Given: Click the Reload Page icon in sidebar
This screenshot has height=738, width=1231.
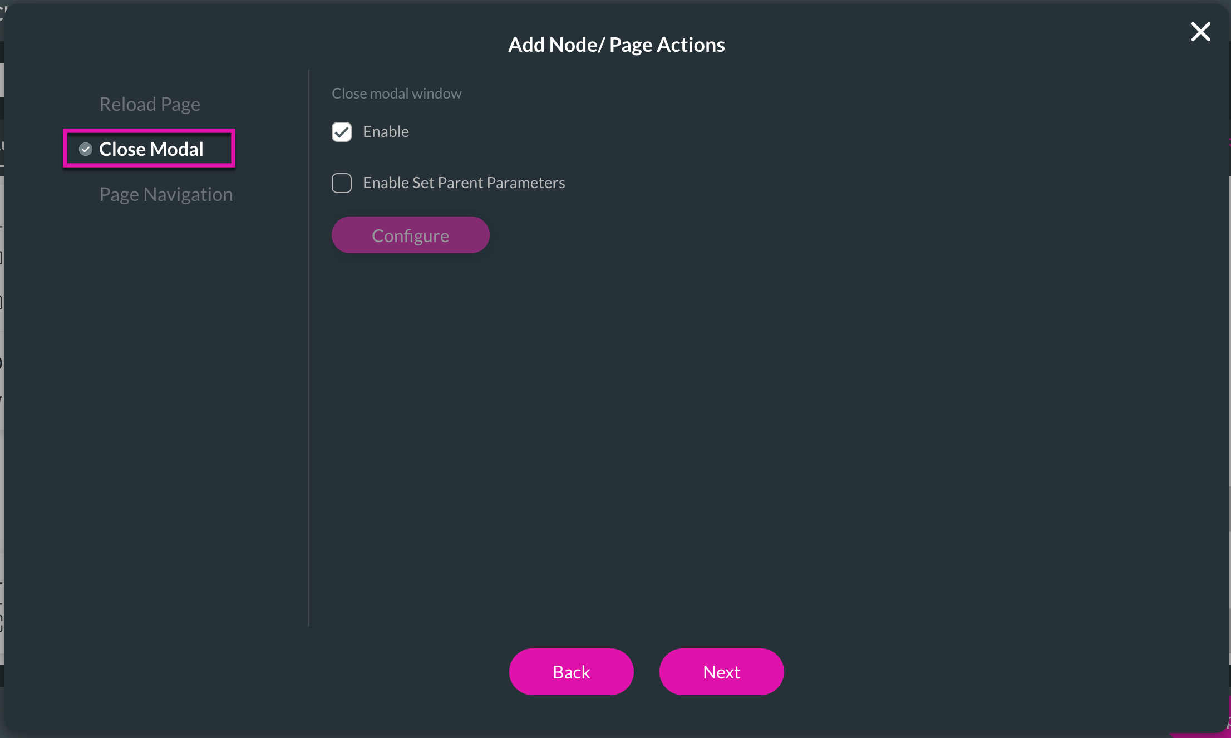Looking at the screenshot, I should point(150,103).
